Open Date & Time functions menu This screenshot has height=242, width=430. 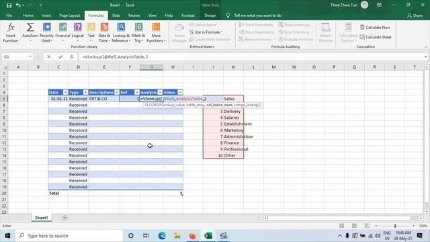pyautogui.click(x=104, y=33)
